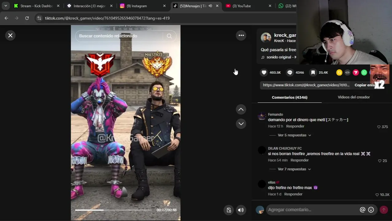The width and height of the screenshot is (392, 221).
Task: Expand Ver 5 respuestas under Fernando
Action: 294,135
